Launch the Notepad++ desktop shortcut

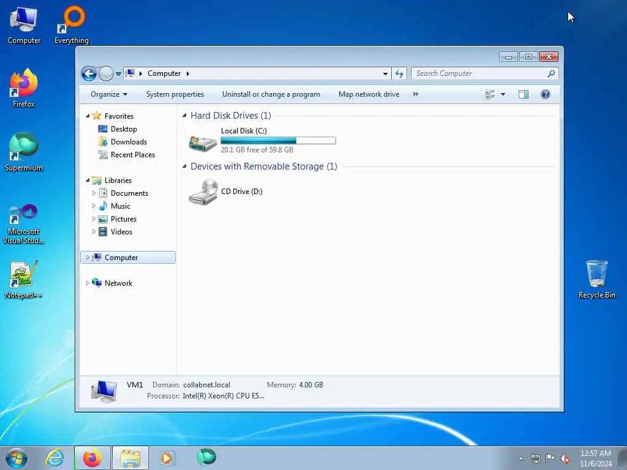24,280
